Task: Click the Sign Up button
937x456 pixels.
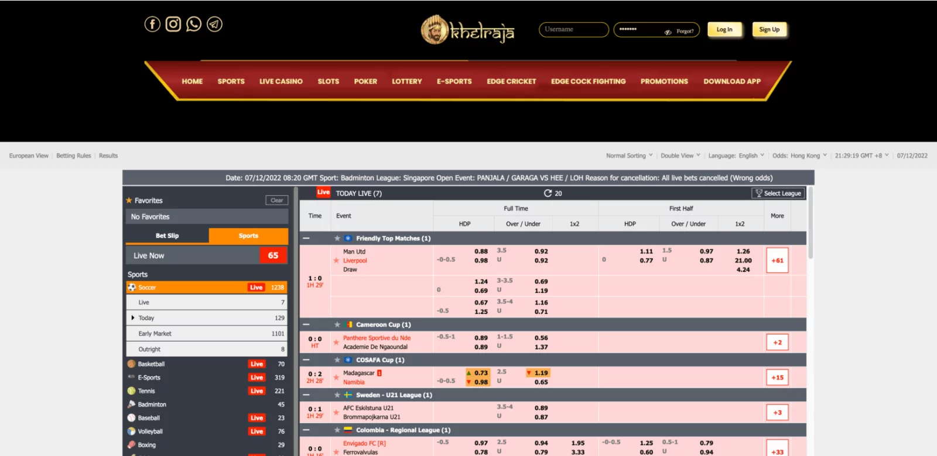Action: pyautogui.click(x=770, y=29)
